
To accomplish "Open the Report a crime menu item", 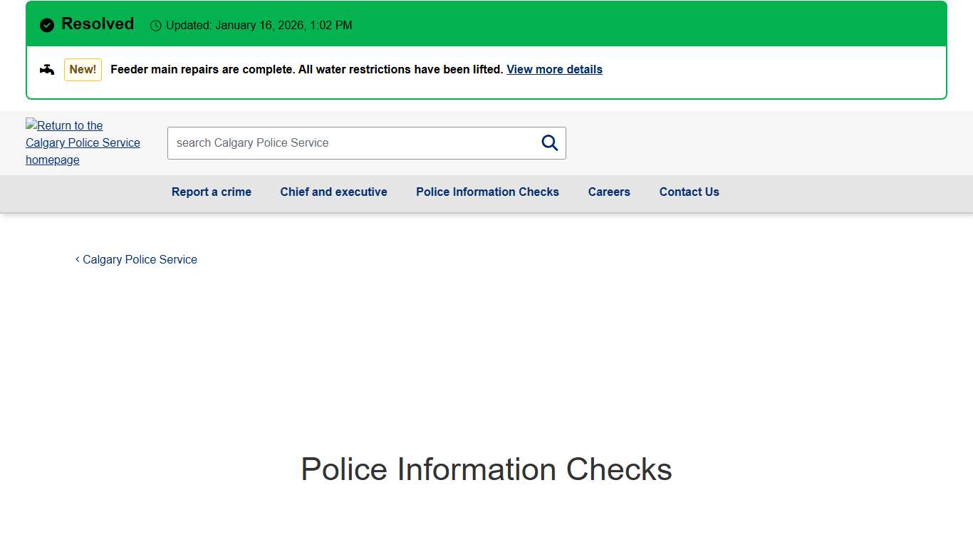I will click(x=211, y=192).
